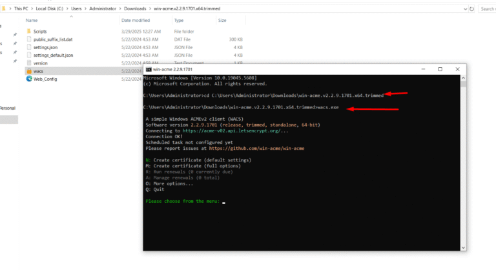Click the github.com/win-acme URL in console
The height and width of the screenshot is (270, 496).
[x=256, y=148]
